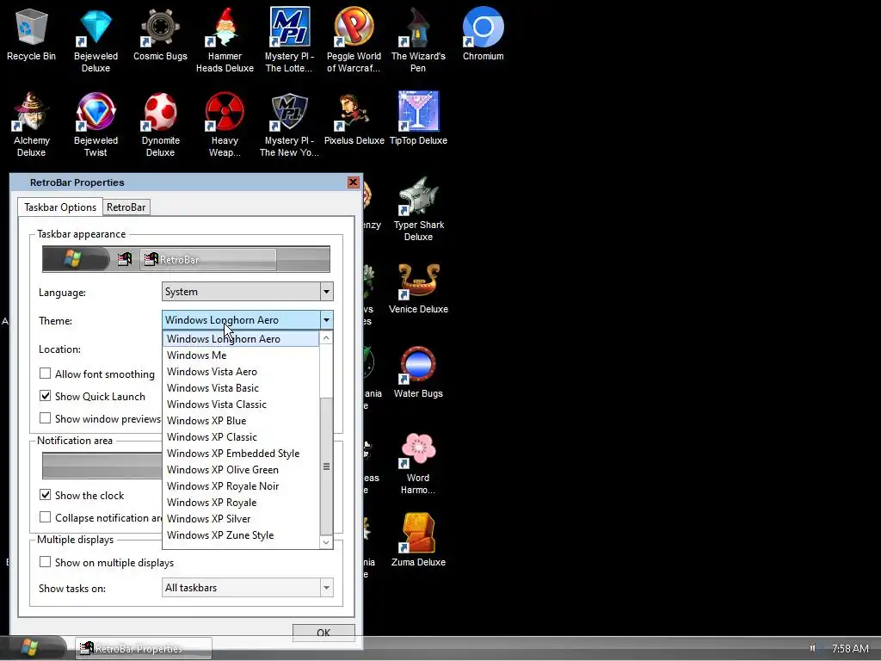Toggle Collapse notification area checkbox

46,517
